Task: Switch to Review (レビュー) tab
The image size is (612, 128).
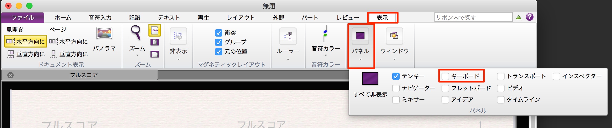Action: 348,18
